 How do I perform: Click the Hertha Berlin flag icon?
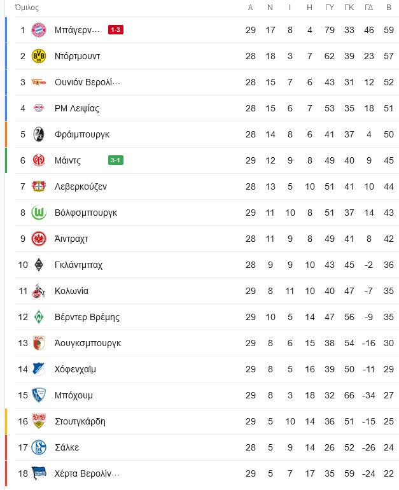[39, 473]
